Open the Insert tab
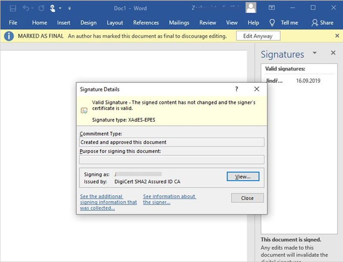The width and height of the screenshot is (343, 262). coord(63,23)
